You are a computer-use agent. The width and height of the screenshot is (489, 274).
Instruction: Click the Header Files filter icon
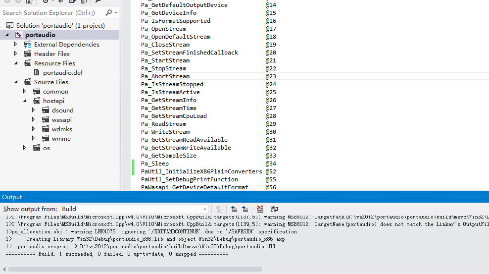[x=28, y=54]
